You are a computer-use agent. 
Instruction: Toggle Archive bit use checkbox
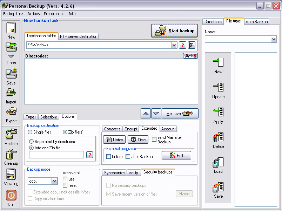(65, 179)
